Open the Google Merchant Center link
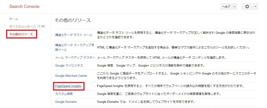Viewport: 267px width, 108px height. pyautogui.click(x=71, y=76)
